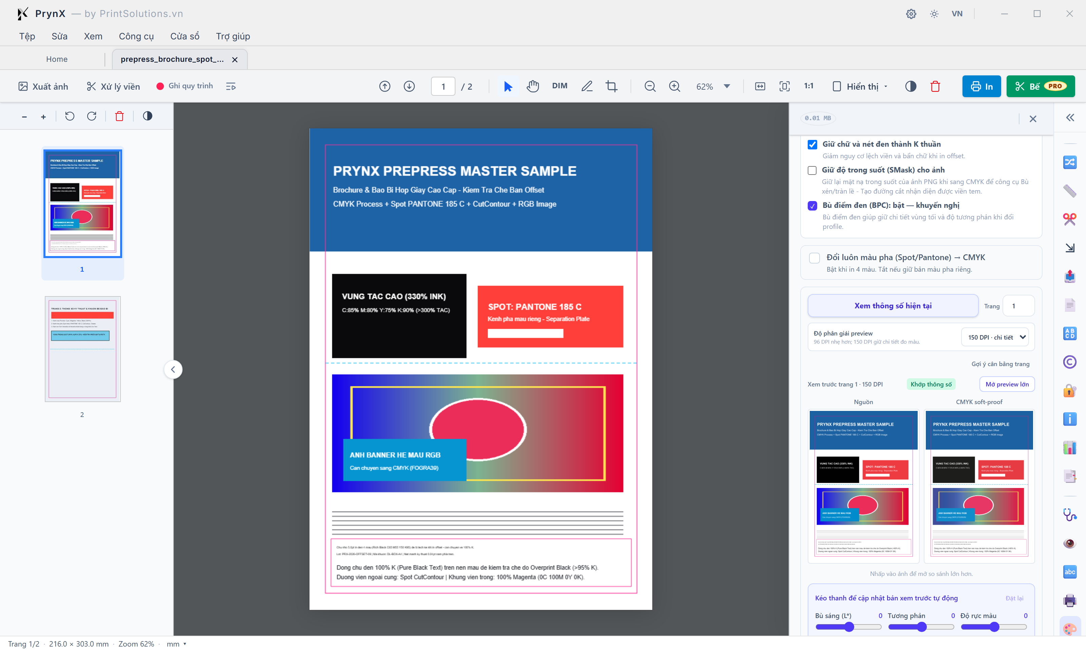
Task: Click the blue In print button
Action: point(981,87)
